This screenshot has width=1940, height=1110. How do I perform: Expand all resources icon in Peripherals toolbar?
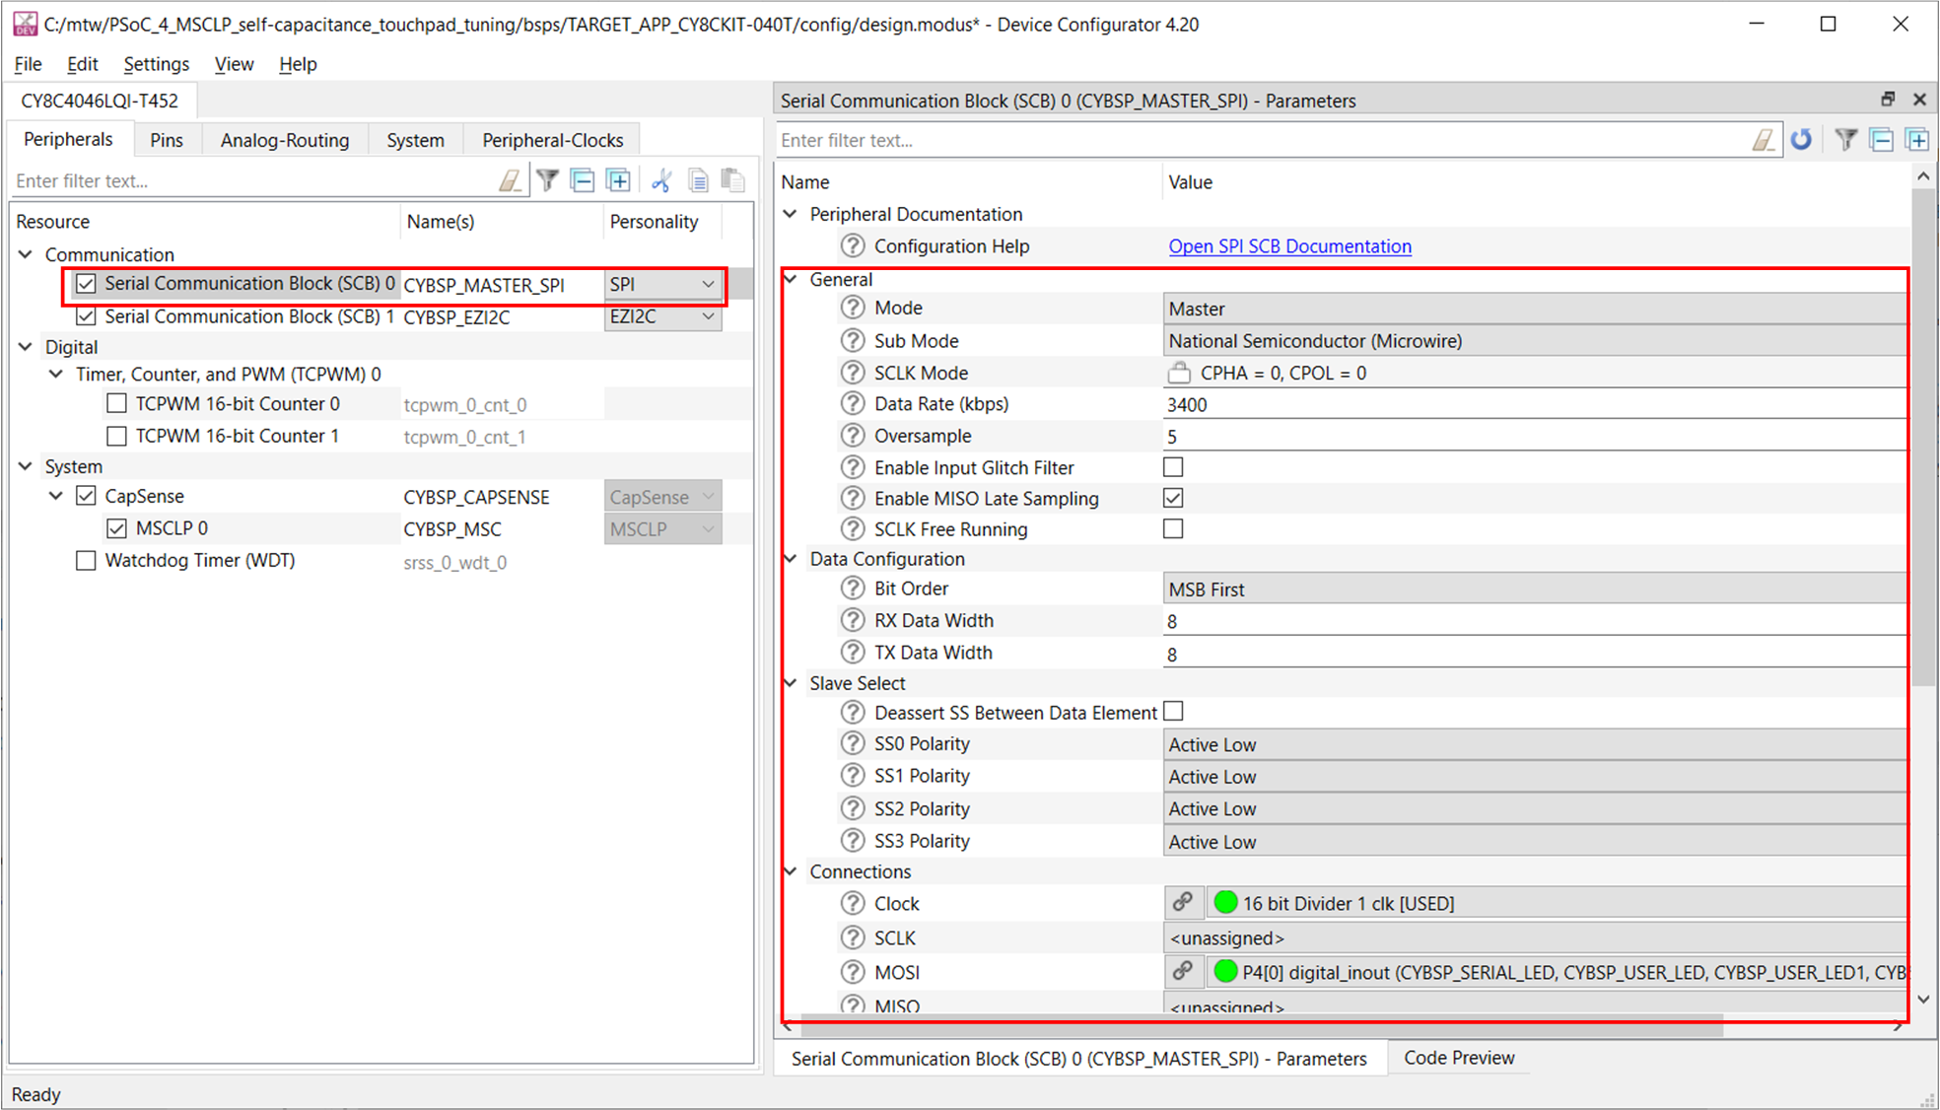coord(618,180)
